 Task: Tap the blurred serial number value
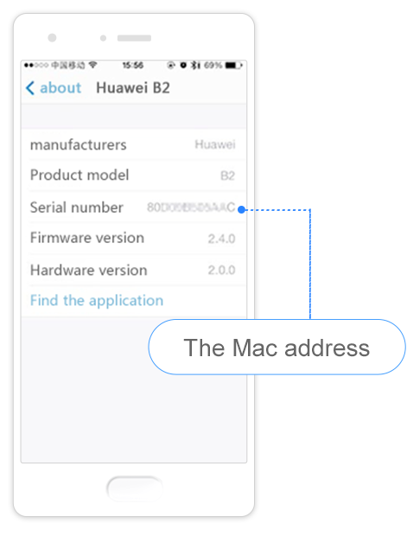(191, 207)
